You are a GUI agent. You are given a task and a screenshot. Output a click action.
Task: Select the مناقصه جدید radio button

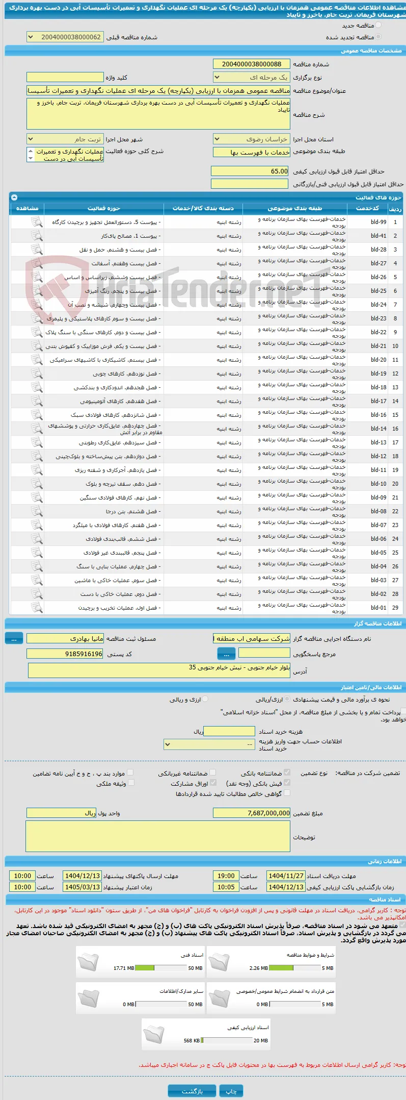pyautogui.click(x=378, y=25)
